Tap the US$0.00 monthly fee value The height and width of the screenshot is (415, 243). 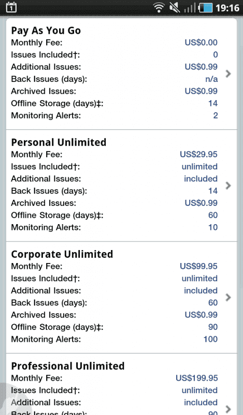(201, 43)
